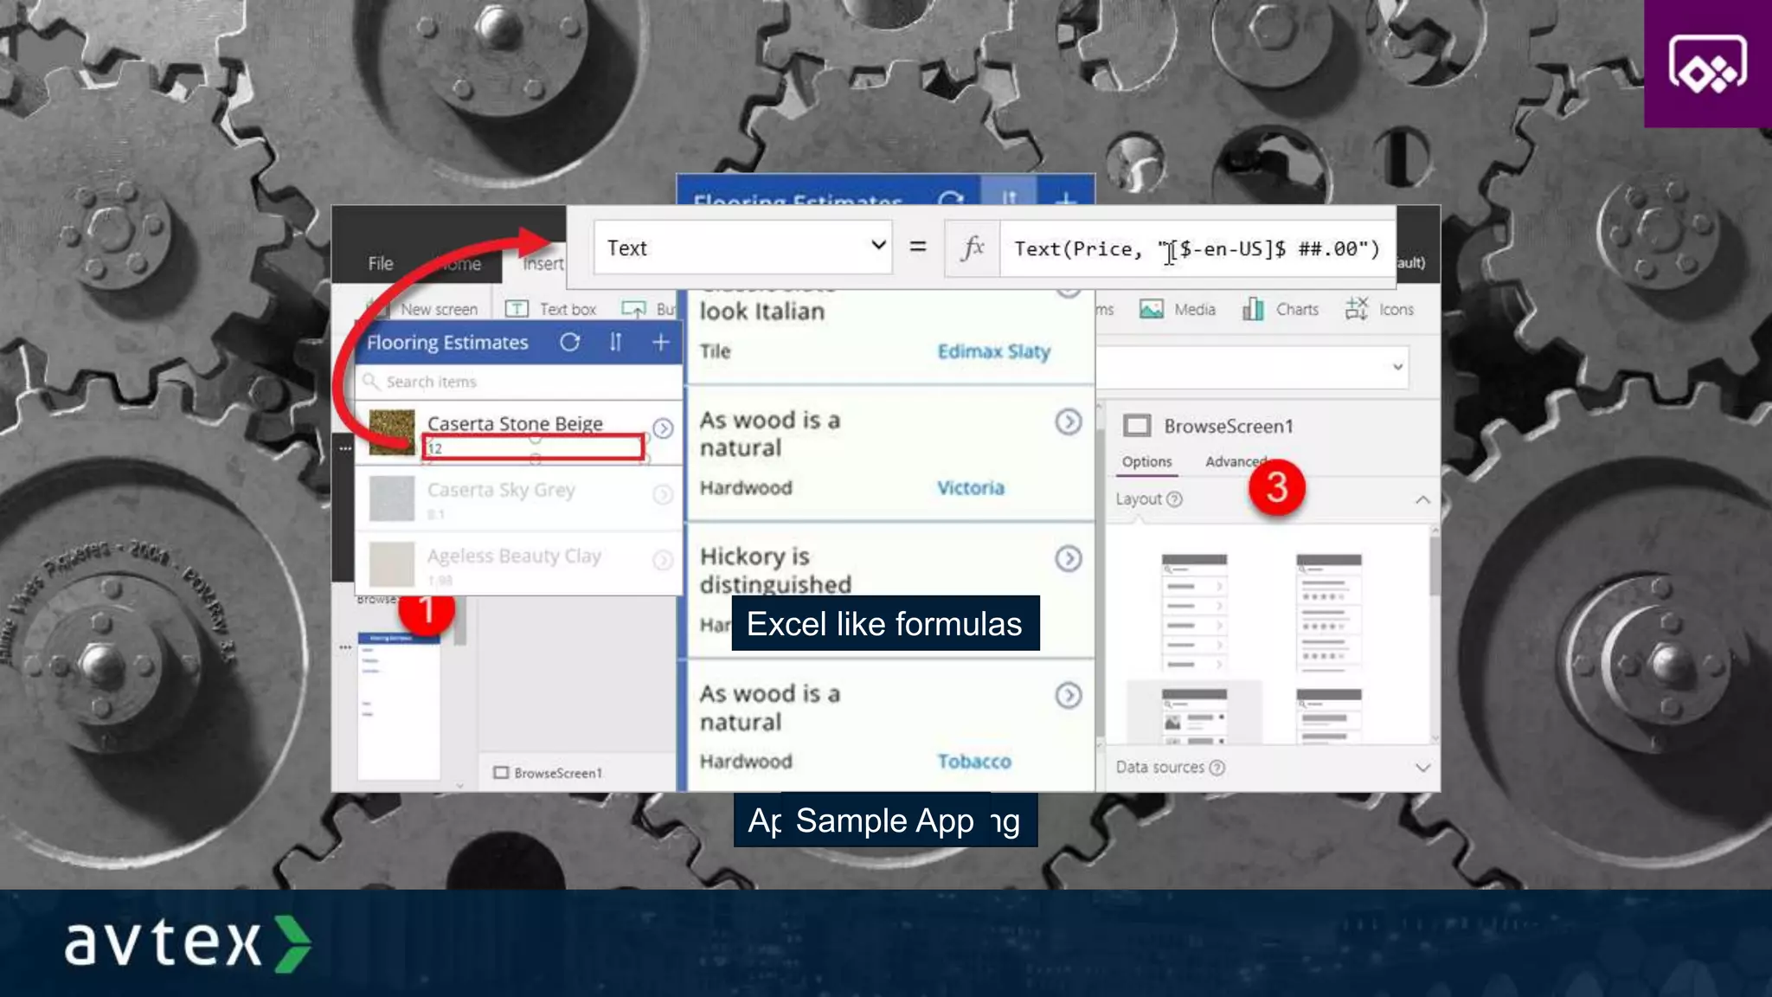Open arrow on the Tobacco hardwood card

point(1069,696)
